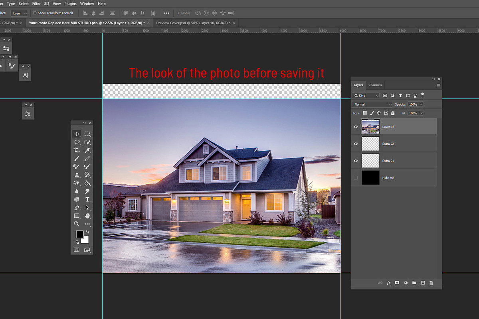Open the Opacity slider dropdown arrow
Viewport: 479px width, 319px height.
point(421,104)
